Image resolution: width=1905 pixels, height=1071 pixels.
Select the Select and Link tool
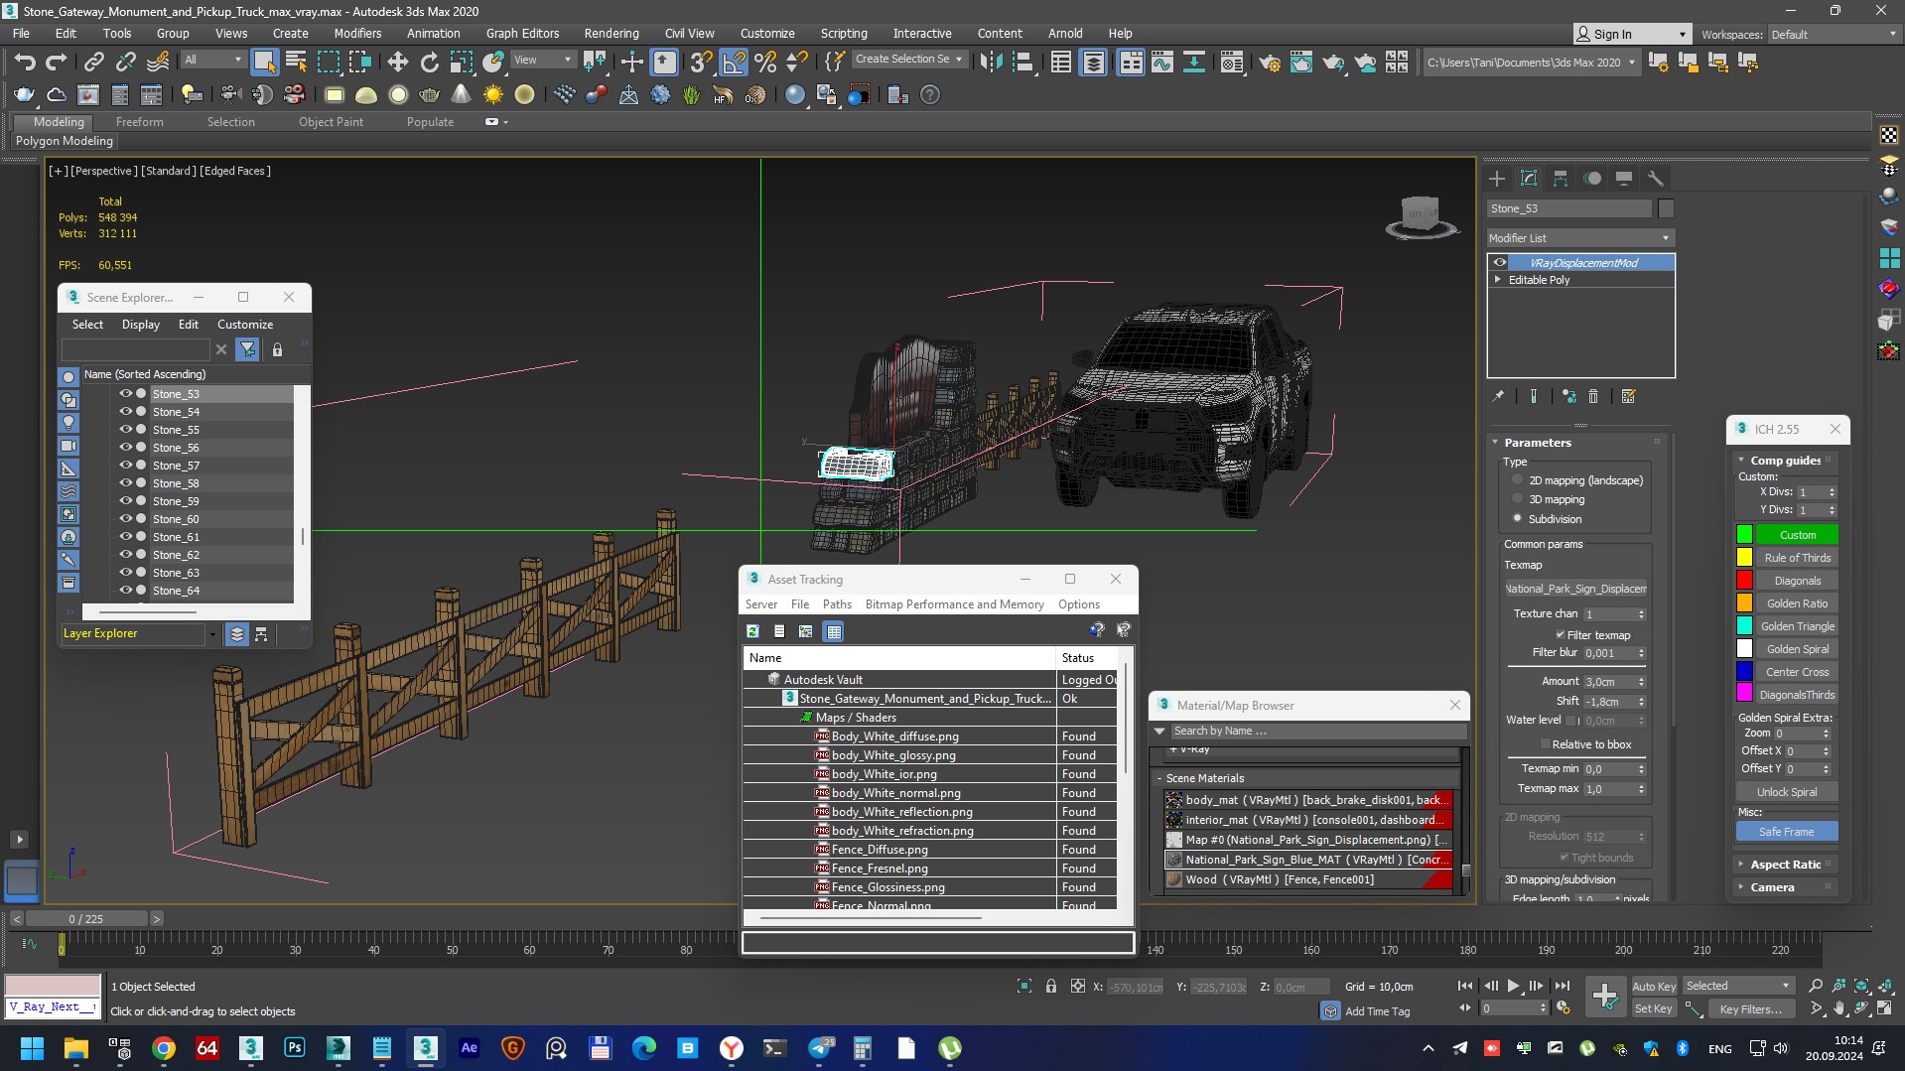[x=93, y=63]
